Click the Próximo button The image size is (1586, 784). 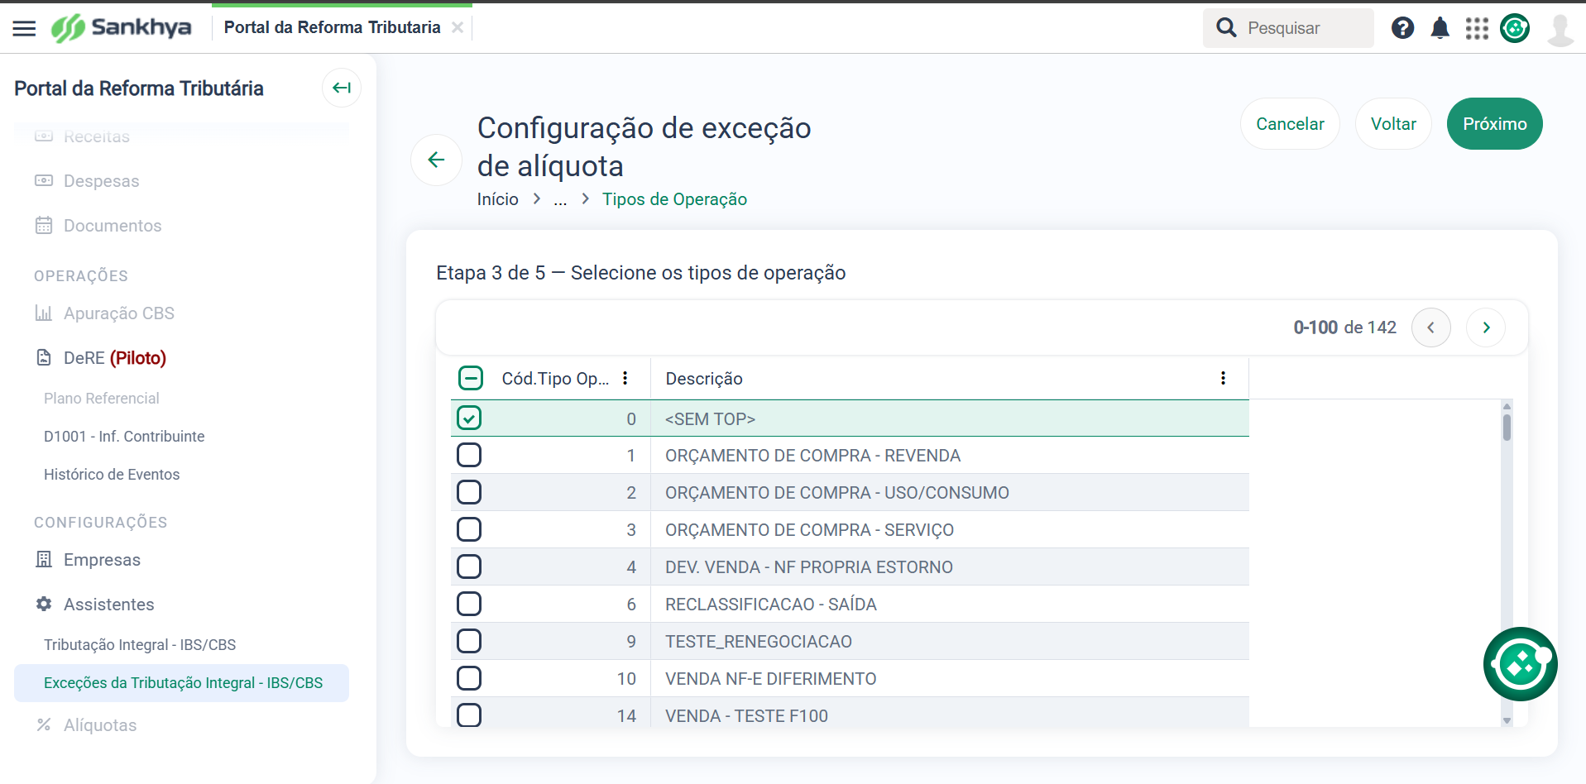1494,124
